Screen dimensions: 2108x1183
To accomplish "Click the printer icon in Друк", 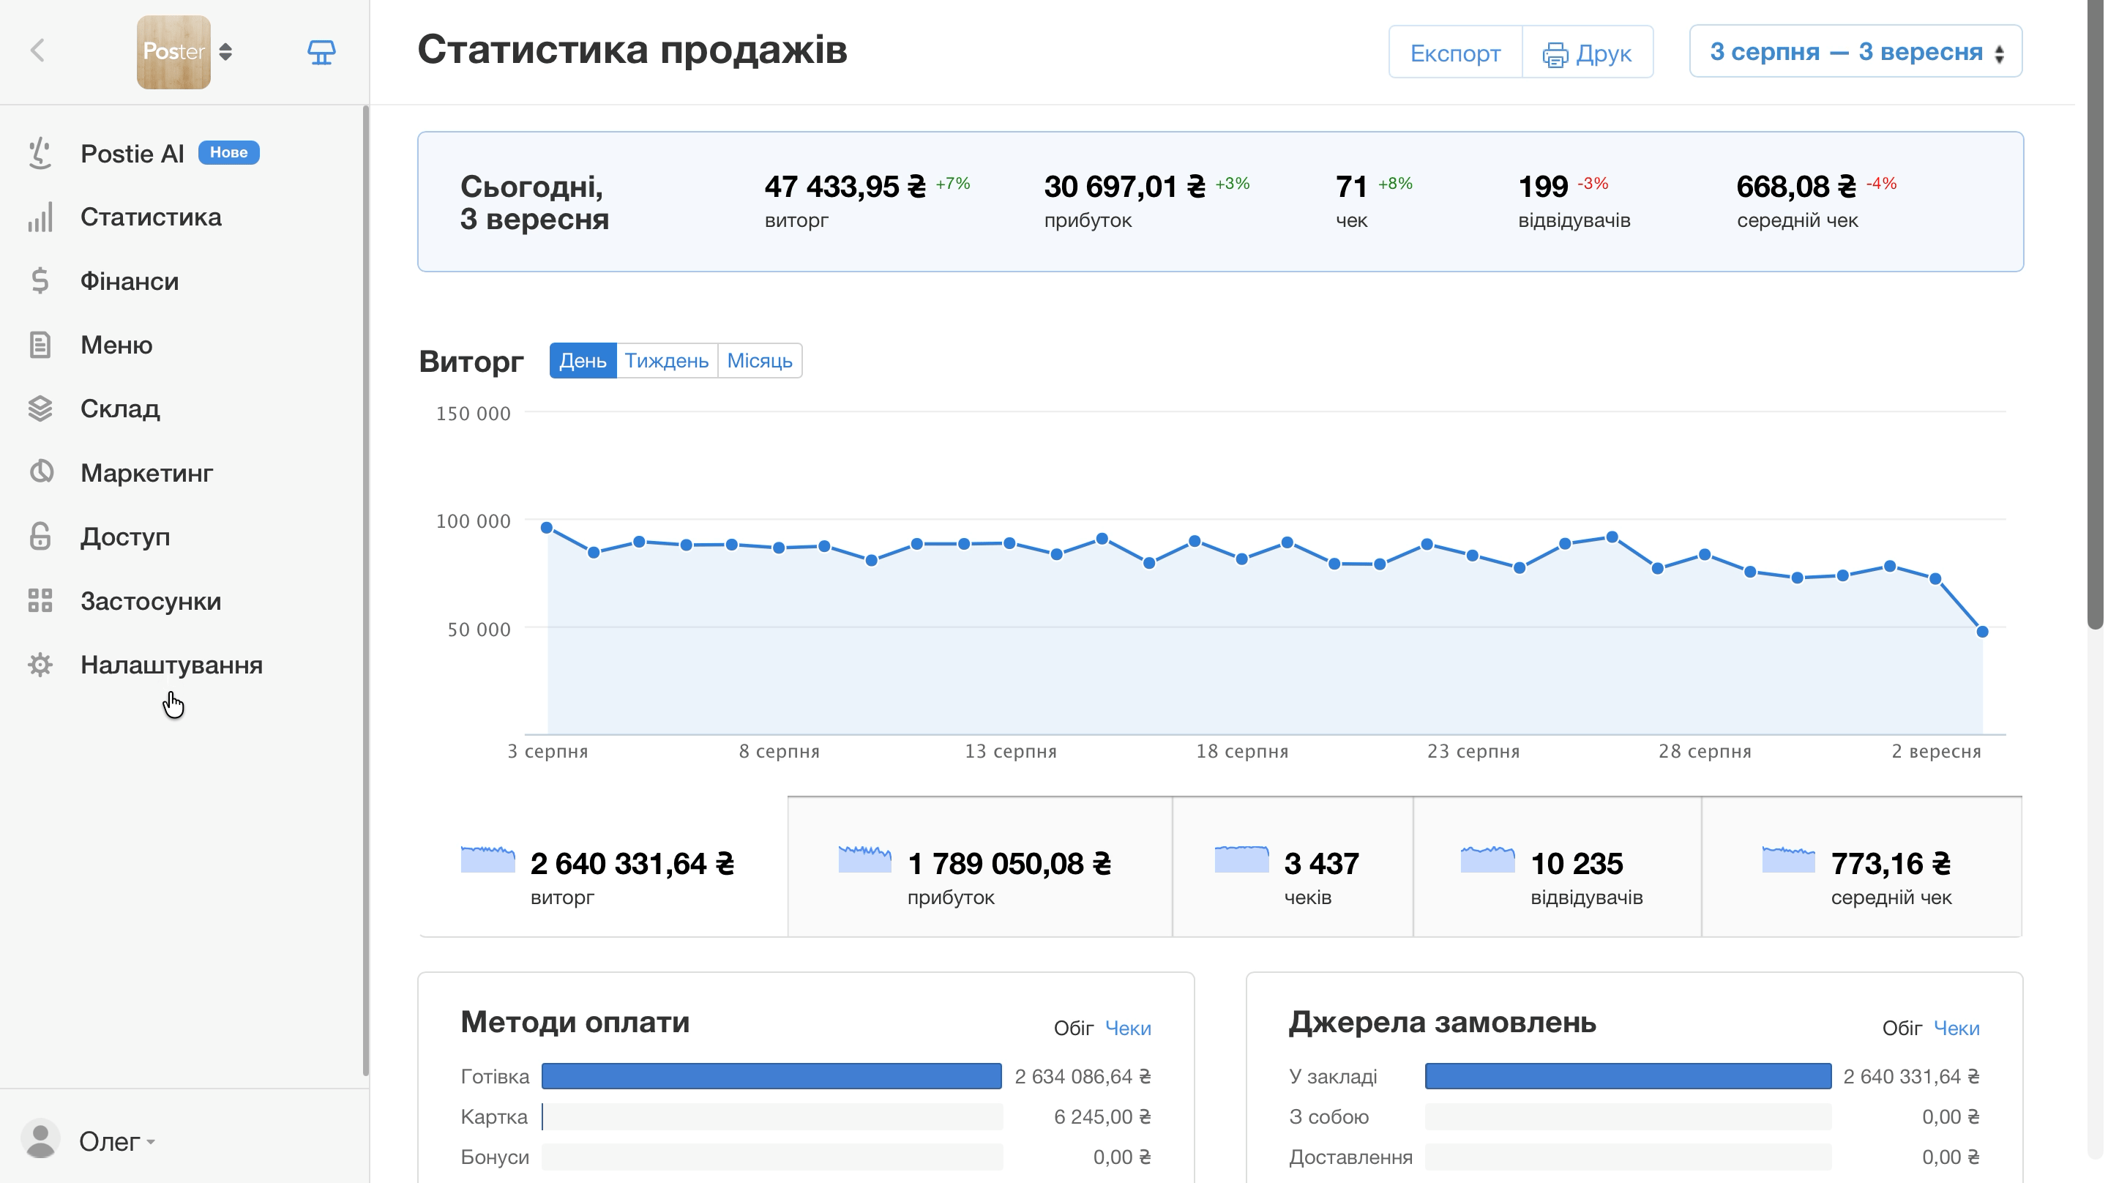I will click(x=1555, y=55).
